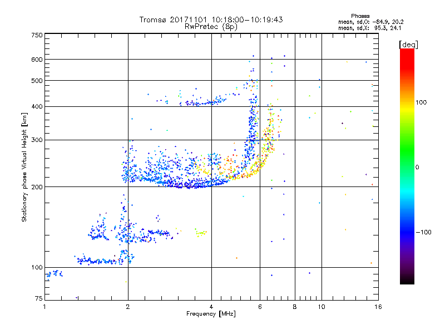The width and height of the screenshot is (445, 334).
Task: Click the y-axis tick label '200'
Action: pos(37,187)
